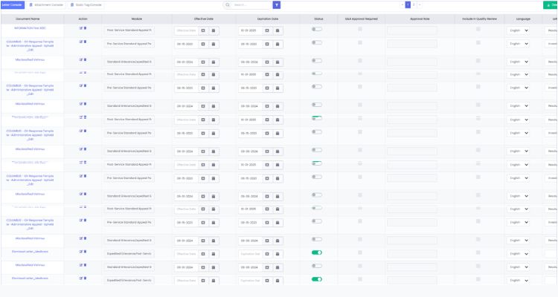Click the square icon beside top row's Expiration Date
This screenshot has width=558, height=297.
[267, 30]
